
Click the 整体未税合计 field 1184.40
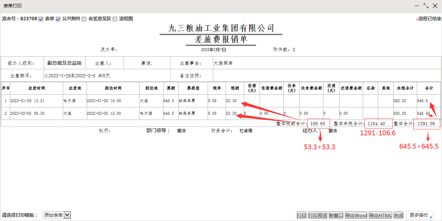tap(378, 124)
